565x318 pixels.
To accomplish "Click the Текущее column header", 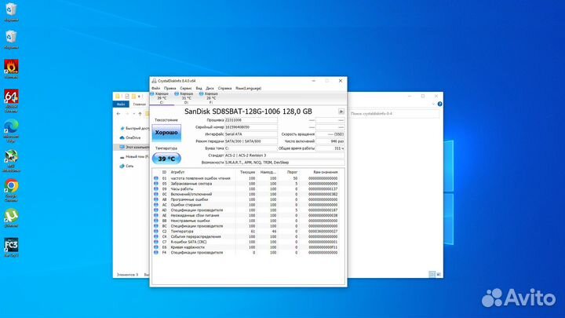I will click(x=247, y=172).
